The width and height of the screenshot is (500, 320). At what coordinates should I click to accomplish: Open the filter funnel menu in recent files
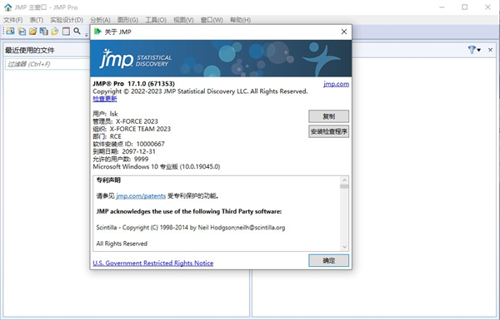[474, 50]
